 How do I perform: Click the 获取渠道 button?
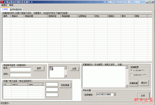click(x=65, y=85)
